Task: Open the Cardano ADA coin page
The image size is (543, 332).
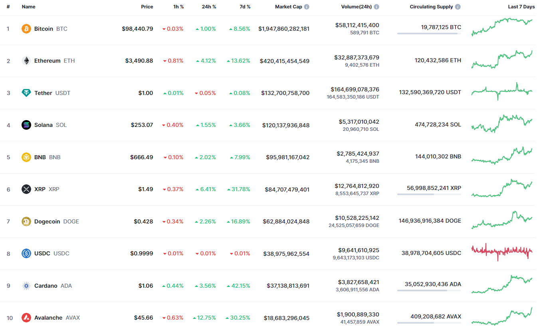Action: pos(46,286)
